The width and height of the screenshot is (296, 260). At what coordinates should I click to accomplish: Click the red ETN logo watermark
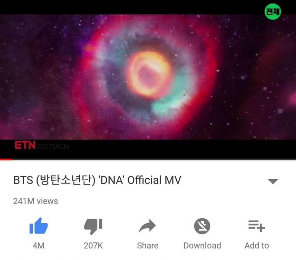tap(25, 145)
